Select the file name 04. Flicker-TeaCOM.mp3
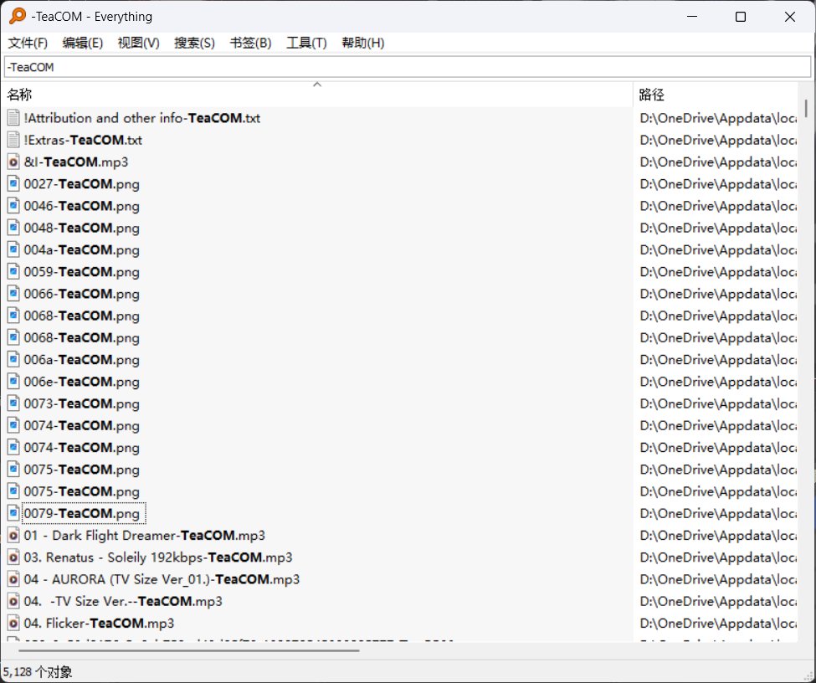The height and width of the screenshot is (683, 816). [x=99, y=623]
